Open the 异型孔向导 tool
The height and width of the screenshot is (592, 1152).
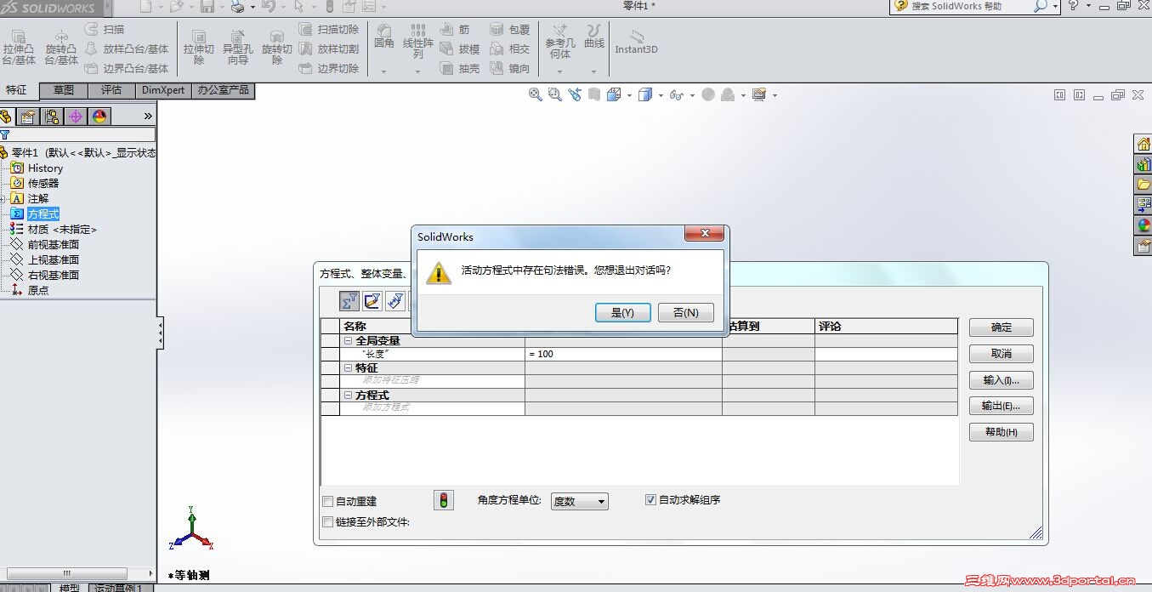(237, 47)
